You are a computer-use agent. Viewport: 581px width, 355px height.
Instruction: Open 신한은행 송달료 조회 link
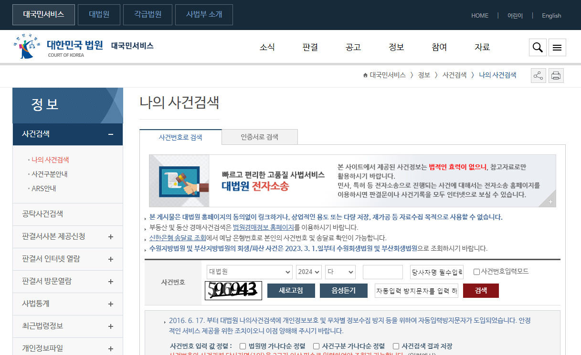click(177, 238)
